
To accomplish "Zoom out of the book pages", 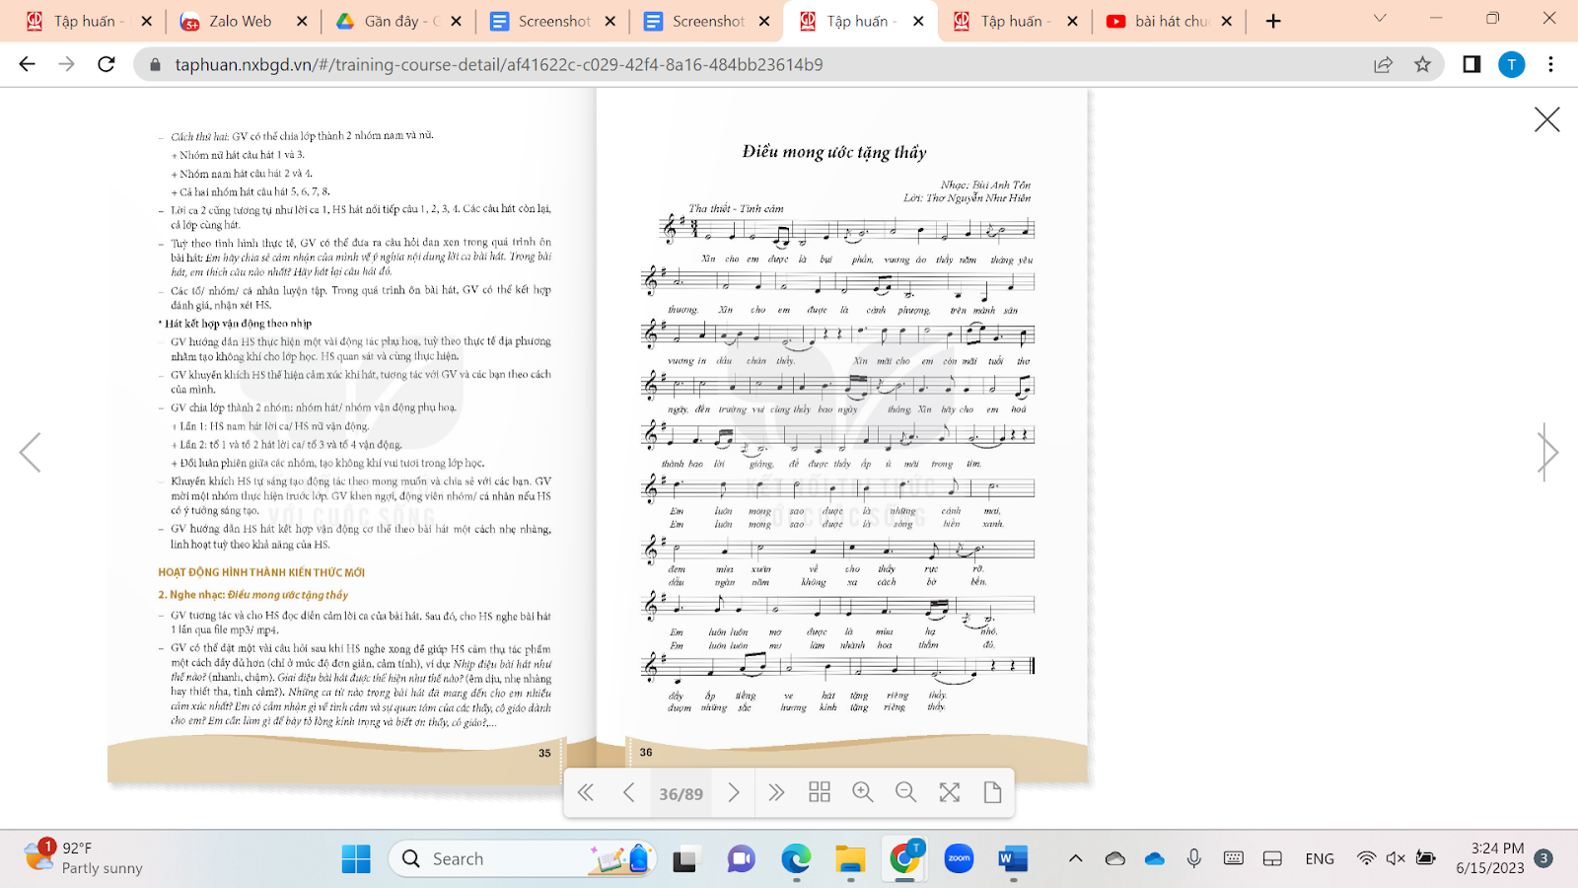I will coord(905,792).
